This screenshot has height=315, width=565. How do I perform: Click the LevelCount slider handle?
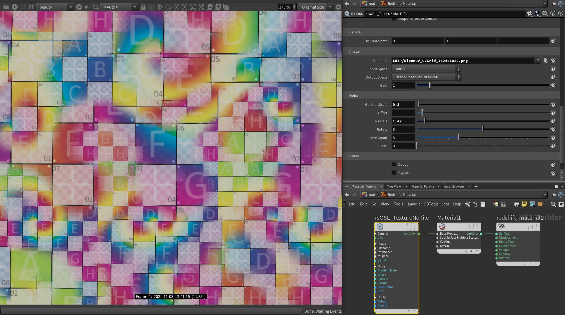(459, 138)
